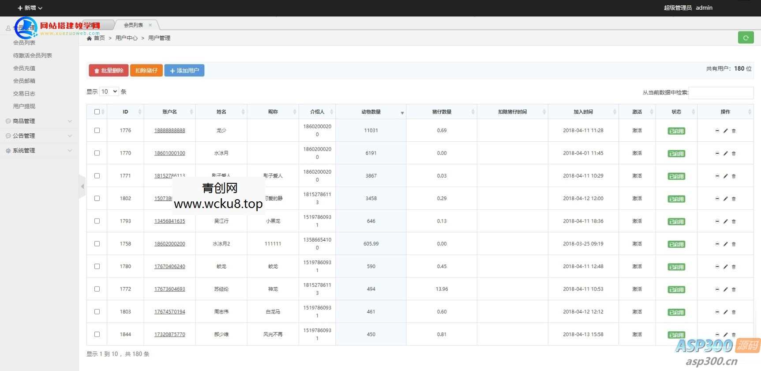Open the rows-per-page dropdown showing 10
Screen dimensions: 761x371
109,91
